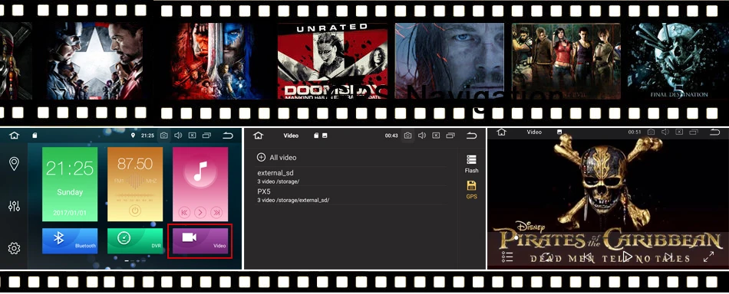
Task: Open the Bluetooth tile on home screen
Action: point(70,240)
